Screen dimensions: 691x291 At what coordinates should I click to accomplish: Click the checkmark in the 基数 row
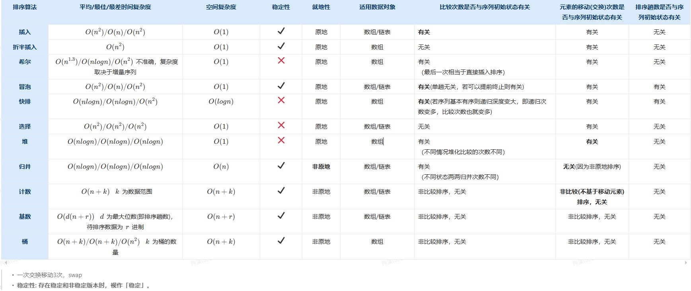click(x=281, y=216)
